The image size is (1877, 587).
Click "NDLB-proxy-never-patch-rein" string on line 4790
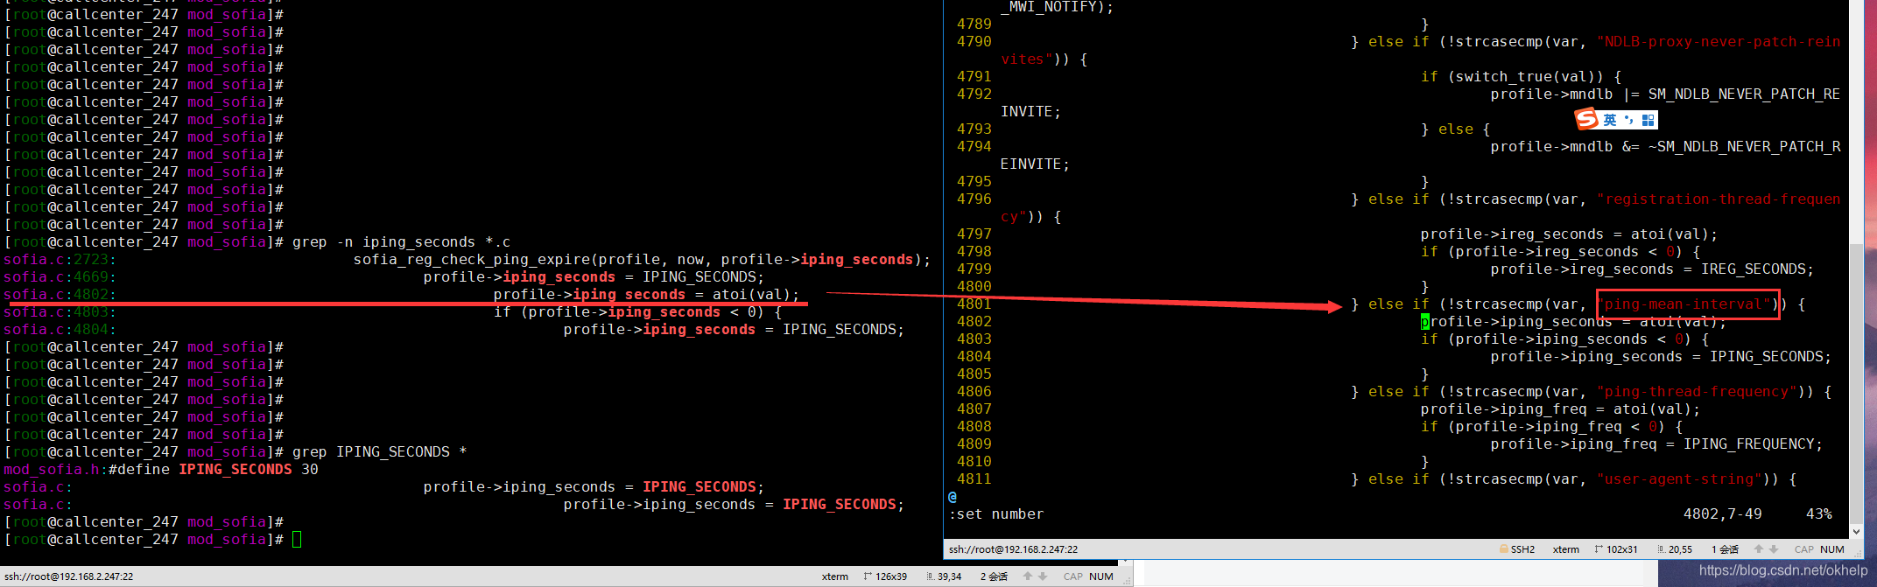tap(1719, 42)
